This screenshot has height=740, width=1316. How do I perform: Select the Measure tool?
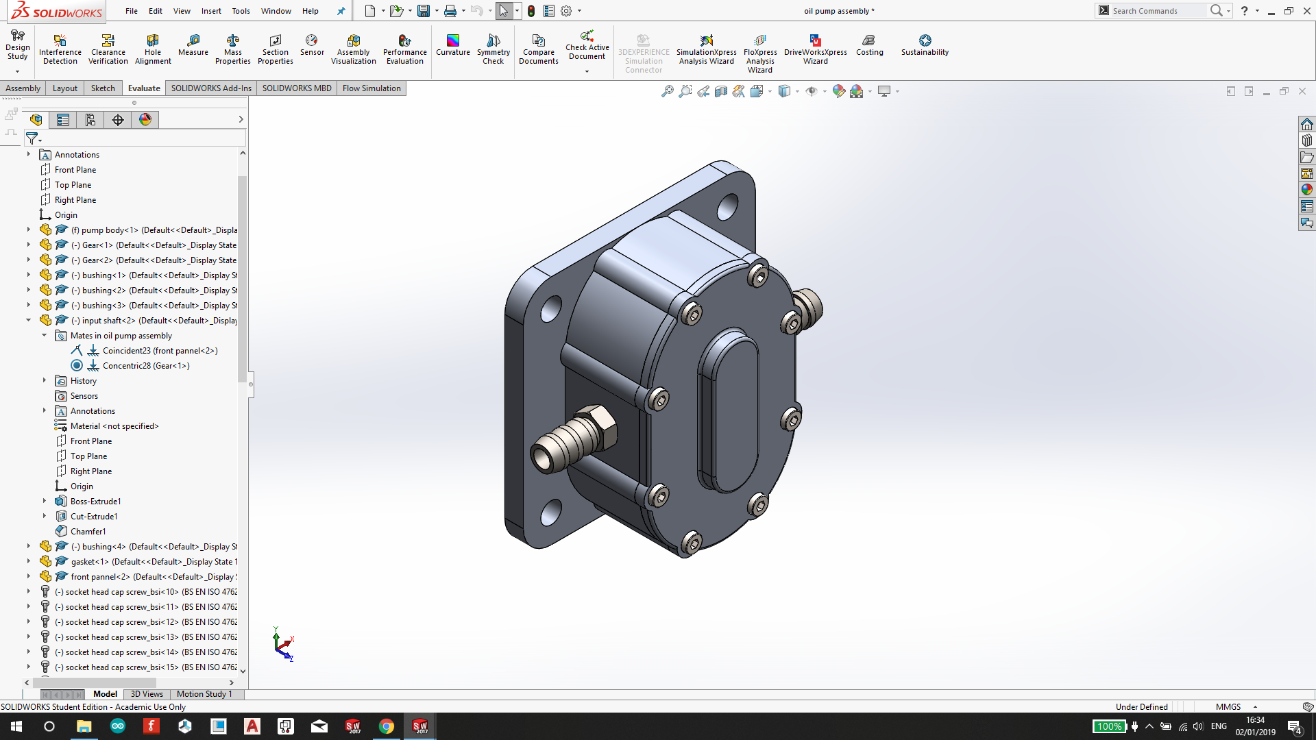(x=193, y=45)
